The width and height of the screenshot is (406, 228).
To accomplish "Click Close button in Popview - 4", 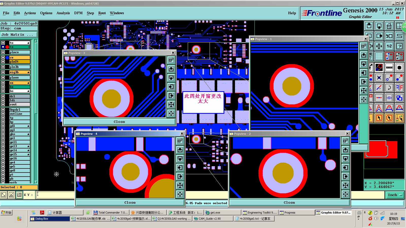I will pos(130,203).
